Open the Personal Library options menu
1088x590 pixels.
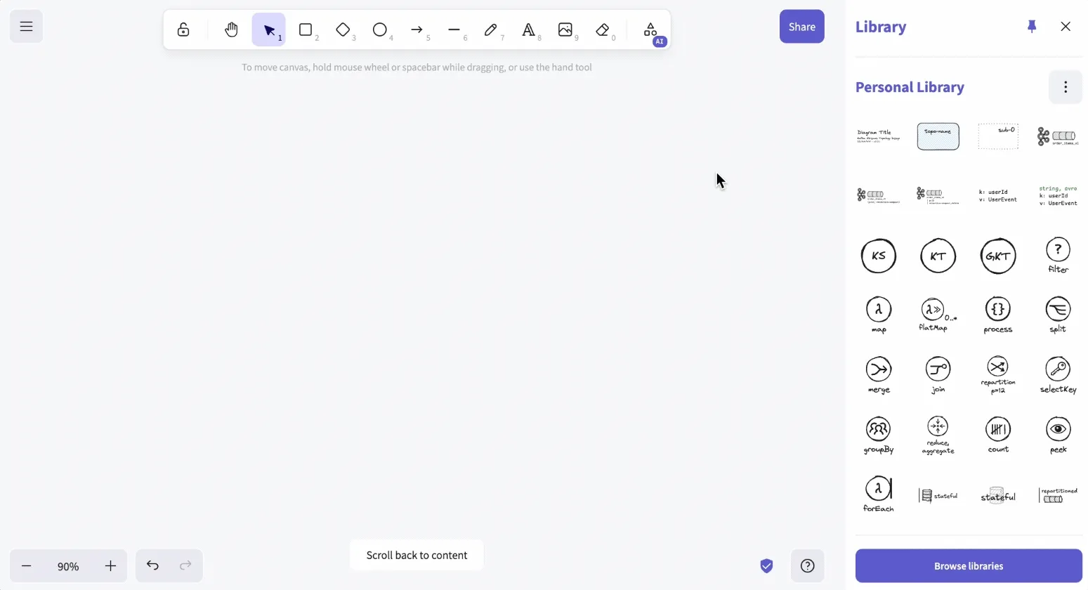coord(1065,86)
